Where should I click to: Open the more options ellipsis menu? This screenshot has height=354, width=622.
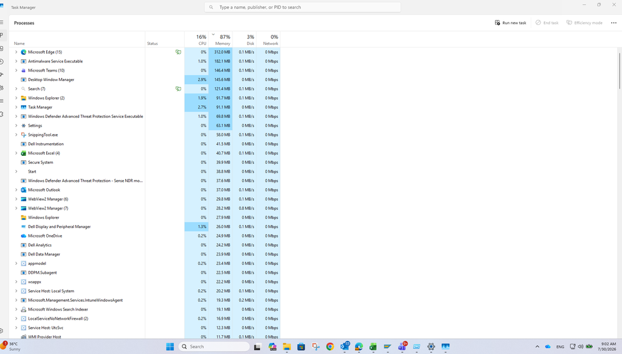[614, 22]
